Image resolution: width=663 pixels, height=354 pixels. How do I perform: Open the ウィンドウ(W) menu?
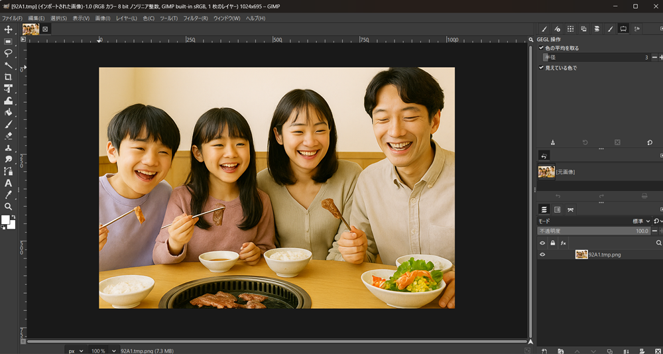(227, 18)
